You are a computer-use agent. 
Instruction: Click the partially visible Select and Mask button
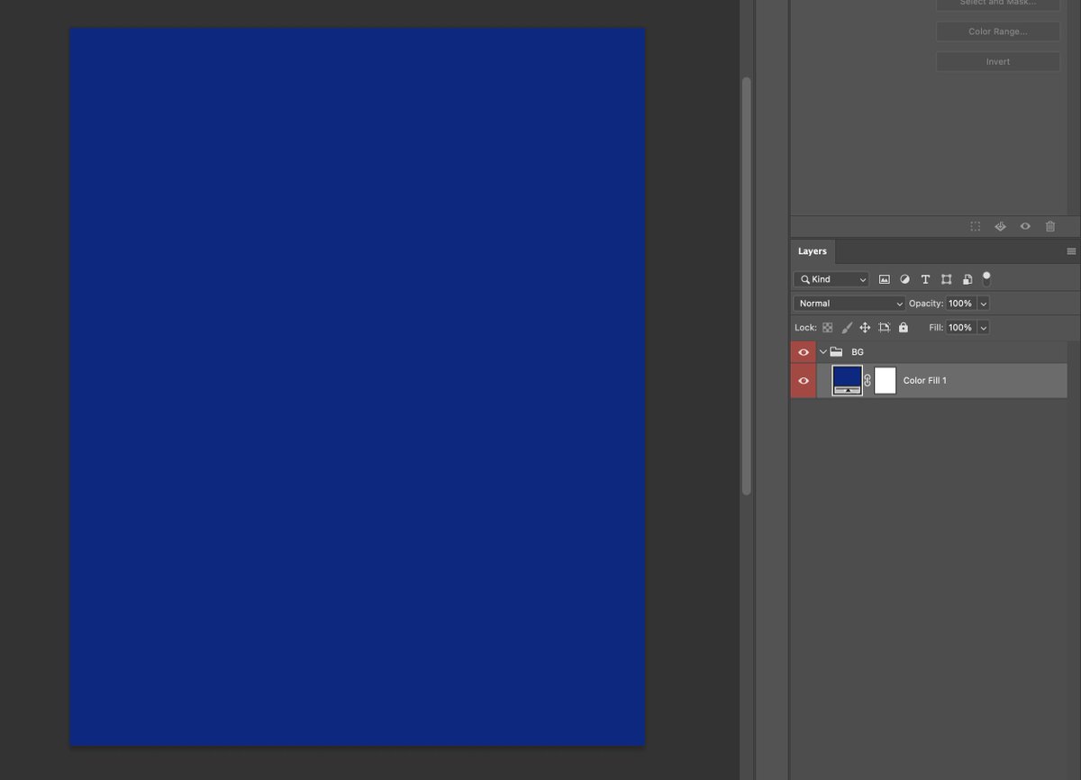(997, 5)
